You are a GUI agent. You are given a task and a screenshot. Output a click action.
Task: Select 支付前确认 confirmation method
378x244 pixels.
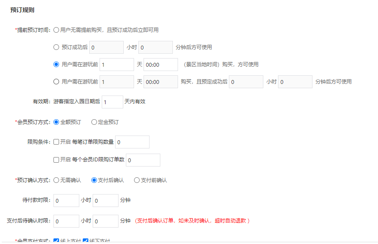pyautogui.click(x=137, y=180)
